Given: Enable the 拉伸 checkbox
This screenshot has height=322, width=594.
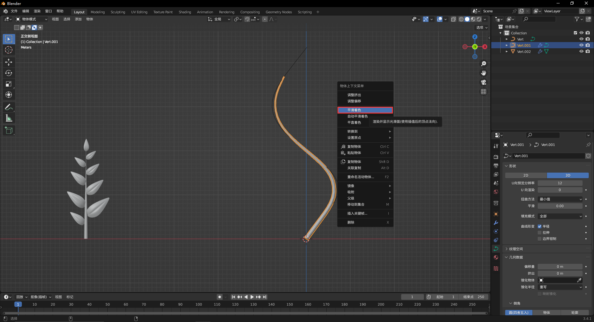Looking at the screenshot, I should tap(540, 233).
